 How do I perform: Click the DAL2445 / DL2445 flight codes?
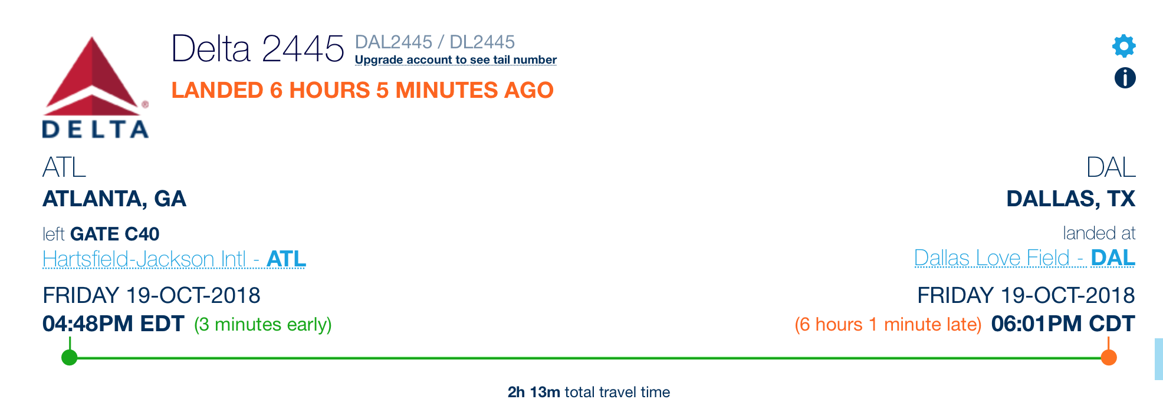click(435, 42)
